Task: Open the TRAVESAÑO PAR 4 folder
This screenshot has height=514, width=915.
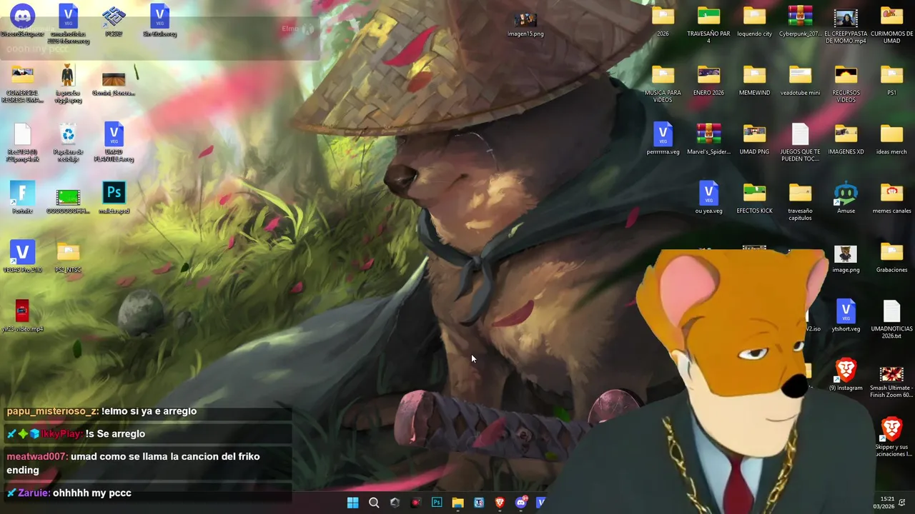Action: [x=708, y=25]
